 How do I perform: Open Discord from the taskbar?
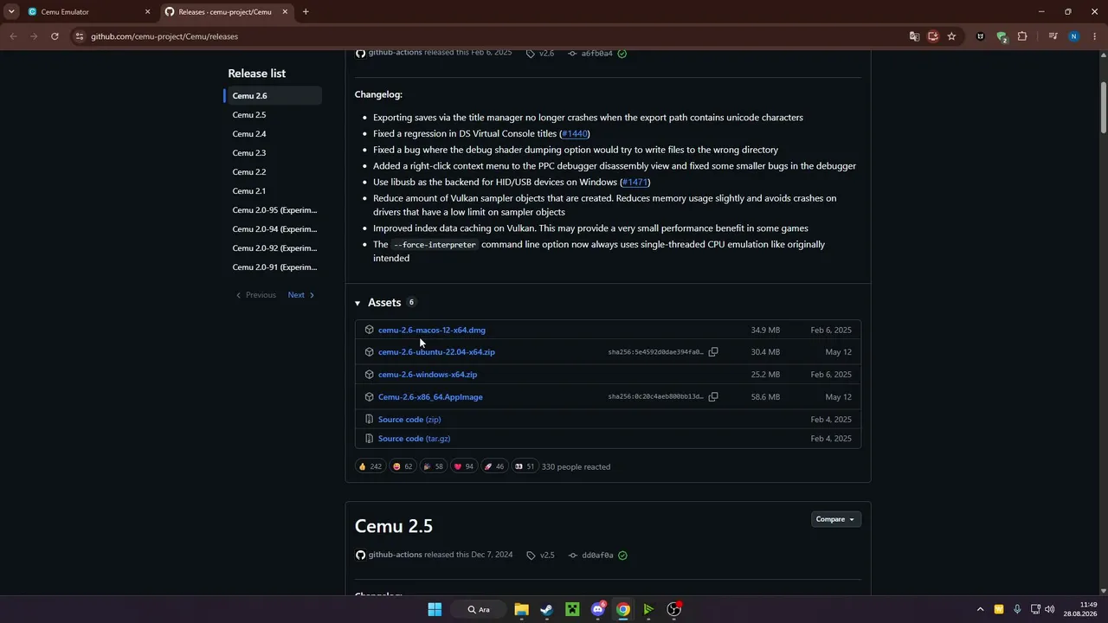[597, 609]
